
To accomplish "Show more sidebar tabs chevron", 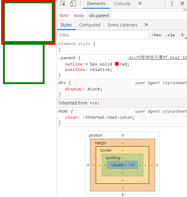I will point(146,25).
